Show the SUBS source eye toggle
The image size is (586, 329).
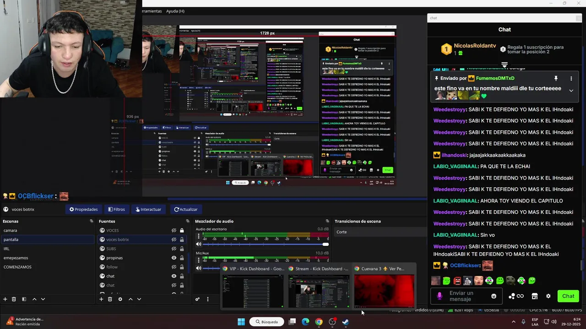174,249
